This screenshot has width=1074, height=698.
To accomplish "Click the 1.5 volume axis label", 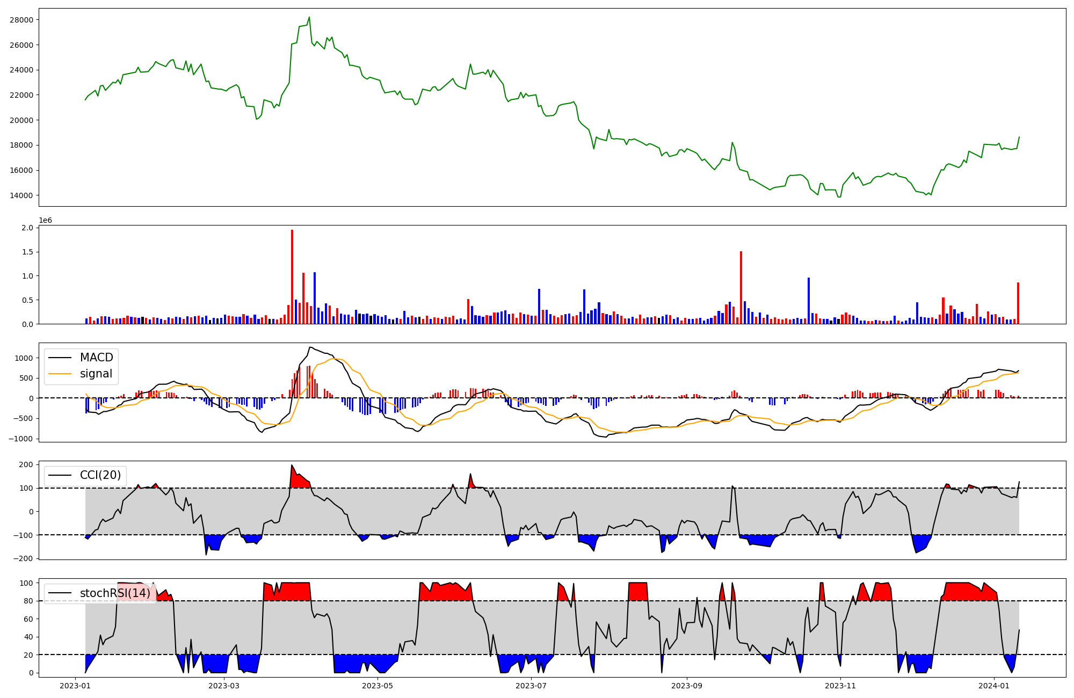I will click(x=27, y=252).
